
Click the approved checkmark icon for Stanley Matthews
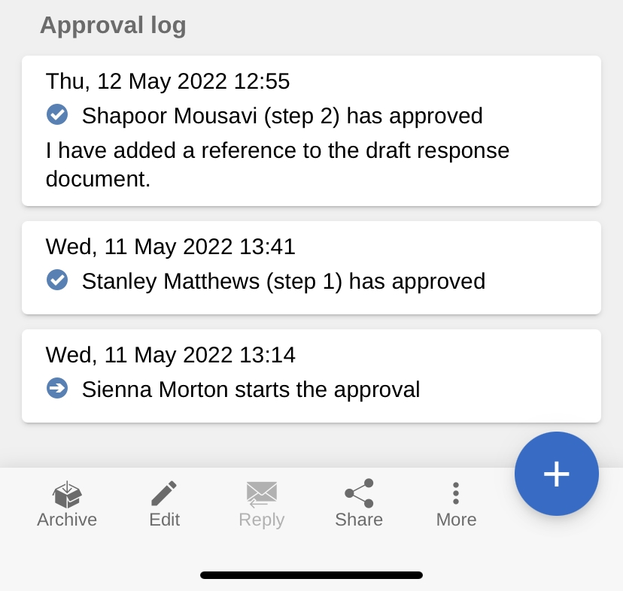pyautogui.click(x=57, y=280)
